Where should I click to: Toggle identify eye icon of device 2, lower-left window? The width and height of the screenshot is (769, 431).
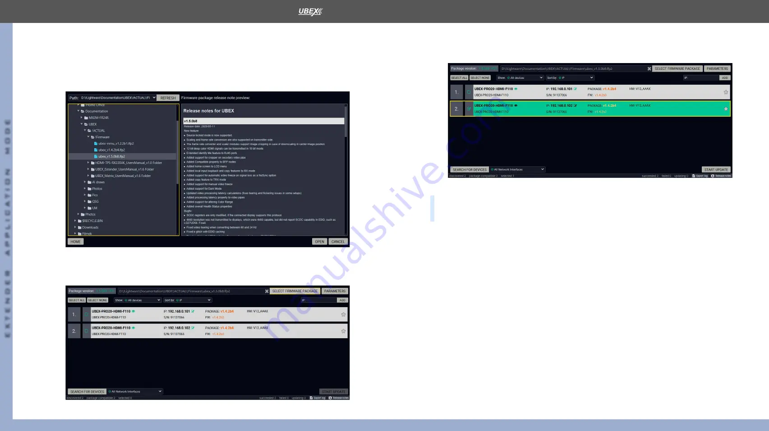[x=133, y=328]
